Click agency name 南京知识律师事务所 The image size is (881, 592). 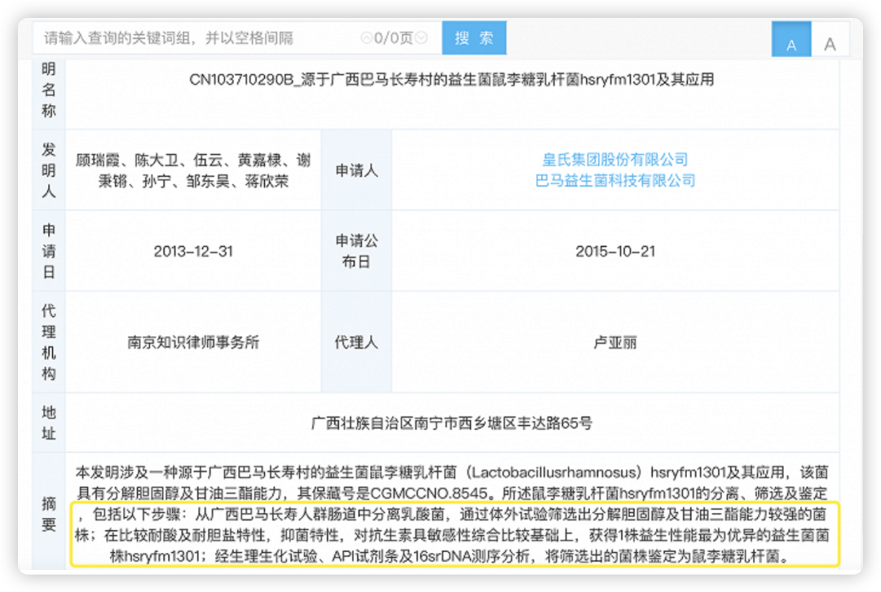193,342
